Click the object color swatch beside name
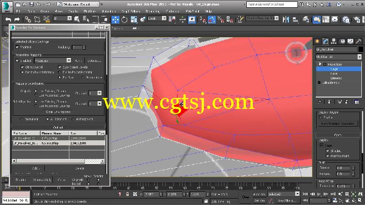Image resolution: width=365 pixels, height=205 pixels. point(360,49)
